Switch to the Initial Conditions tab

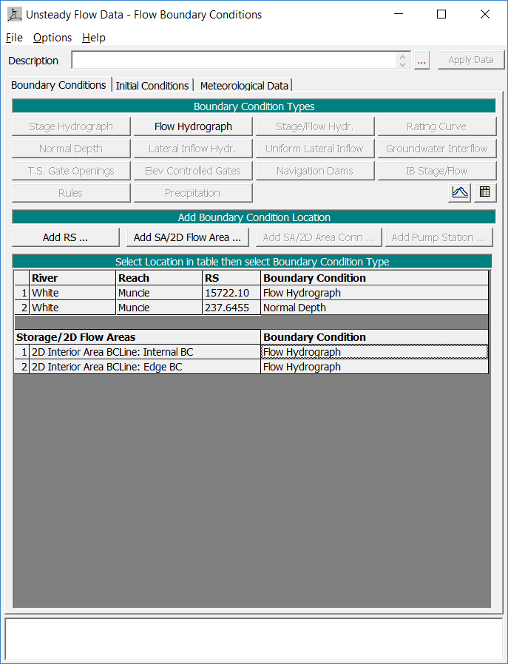coord(152,86)
